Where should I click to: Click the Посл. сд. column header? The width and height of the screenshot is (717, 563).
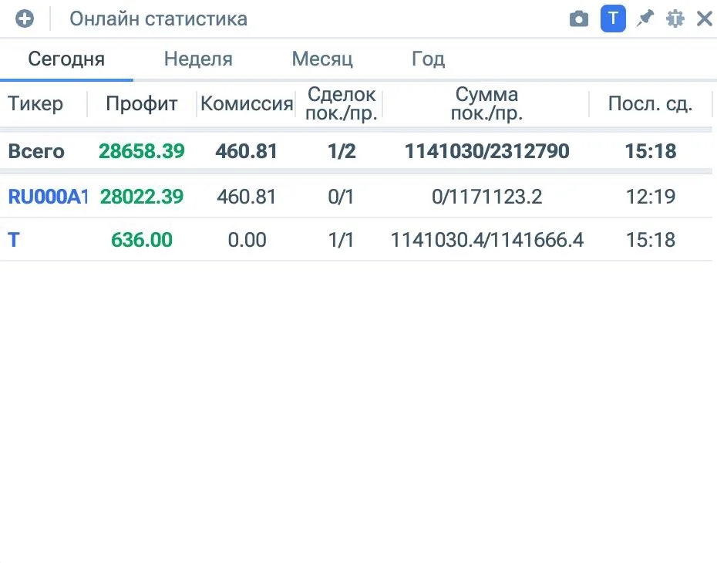coord(650,104)
